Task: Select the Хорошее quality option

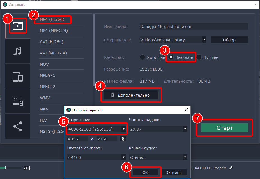Action: pyautogui.click(x=143, y=57)
